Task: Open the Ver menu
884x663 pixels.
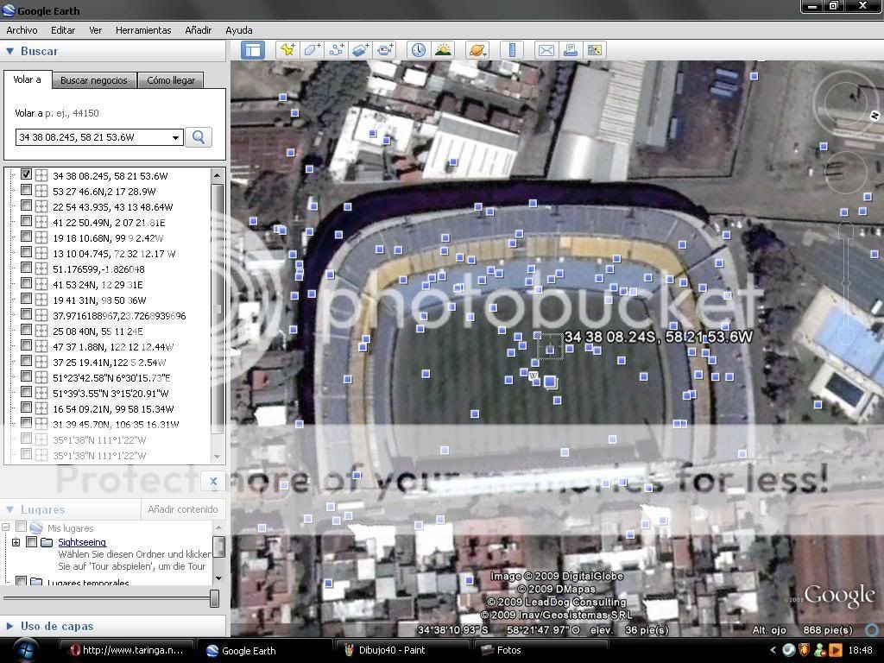Action: coord(95,30)
